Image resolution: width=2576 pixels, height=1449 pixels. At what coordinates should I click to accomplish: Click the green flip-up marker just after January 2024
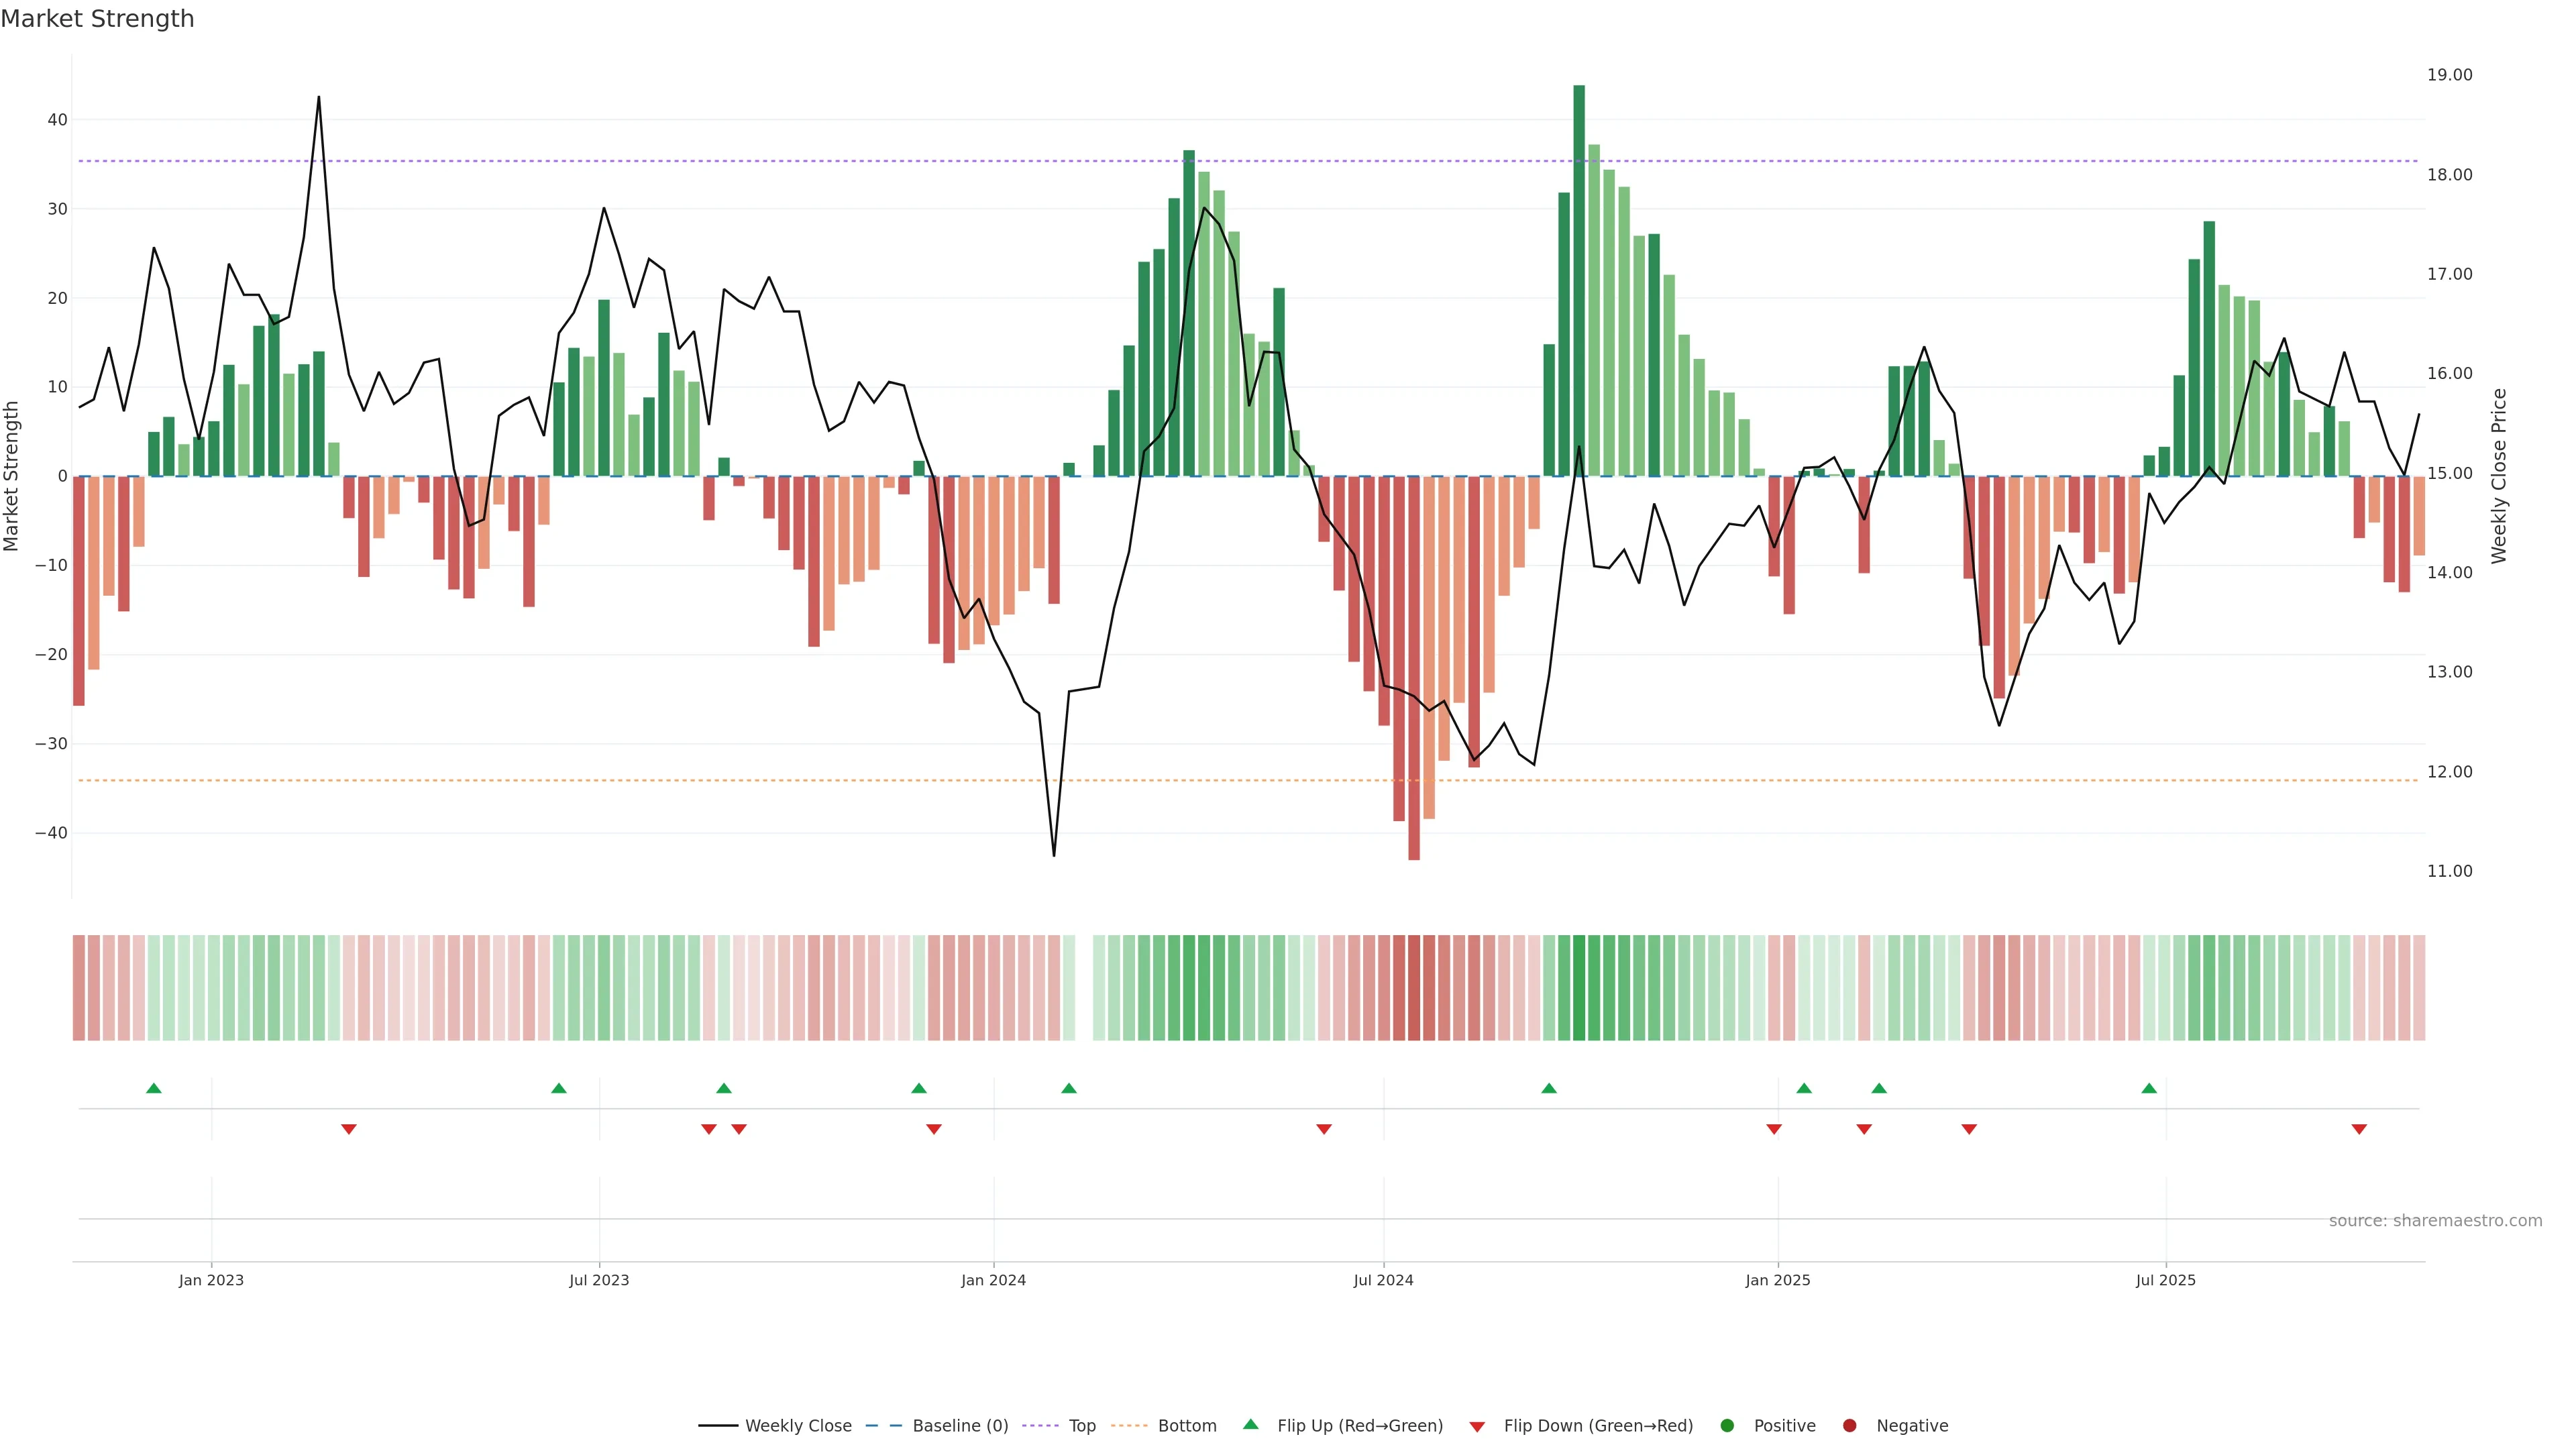coord(1069,1088)
